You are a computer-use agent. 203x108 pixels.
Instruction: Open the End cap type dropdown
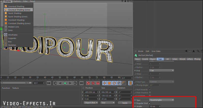pyautogui.click(x=162, y=71)
